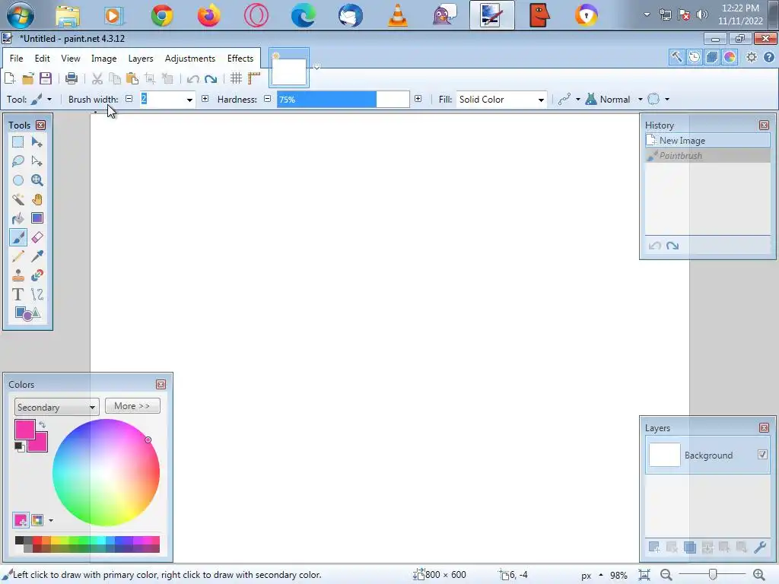The width and height of the screenshot is (779, 584).
Task: Reset colors to black and white
Action: tap(19, 446)
